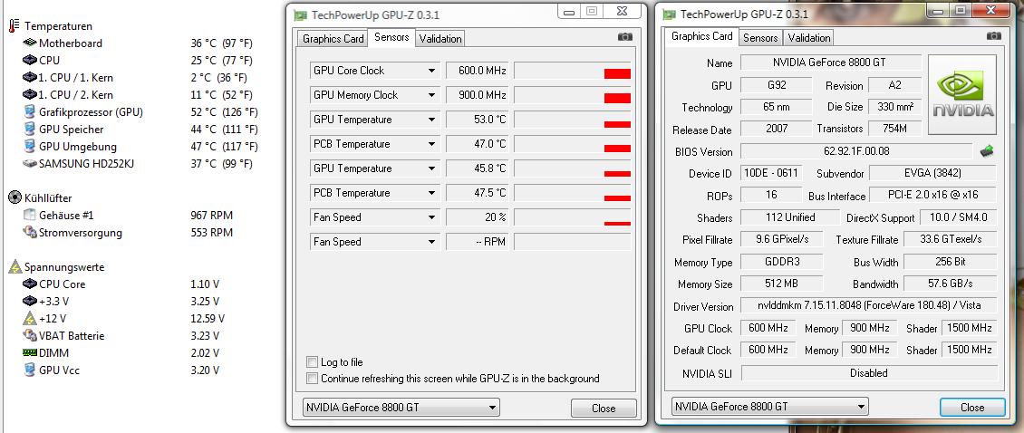This screenshot has height=433, width=1024.
Task: Click the GPU Core Clock red graph bar
Action: click(617, 73)
